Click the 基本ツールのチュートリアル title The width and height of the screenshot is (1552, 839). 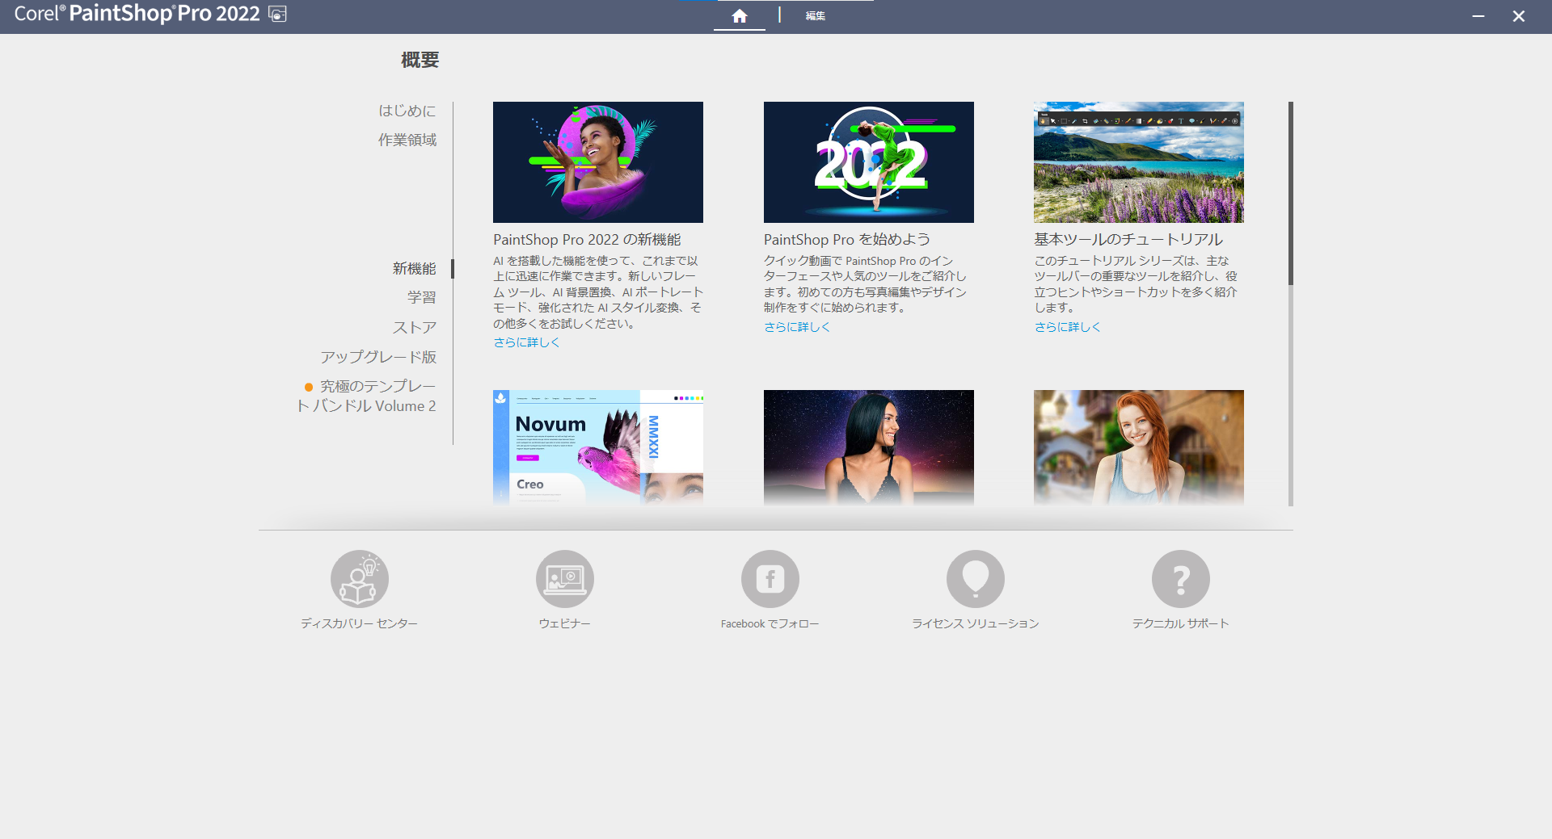tap(1128, 240)
